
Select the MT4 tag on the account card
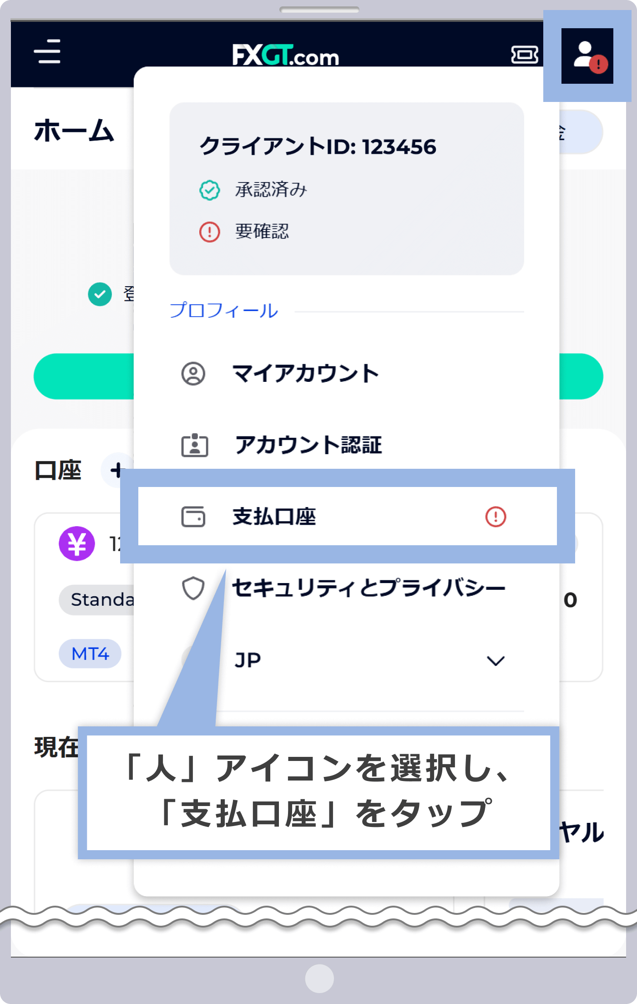click(x=90, y=654)
